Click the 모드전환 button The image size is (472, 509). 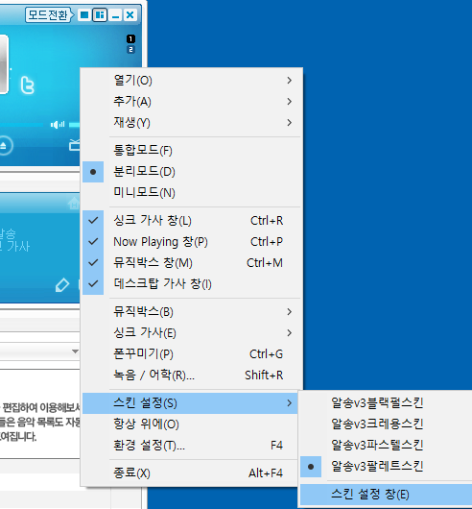[x=49, y=15]
